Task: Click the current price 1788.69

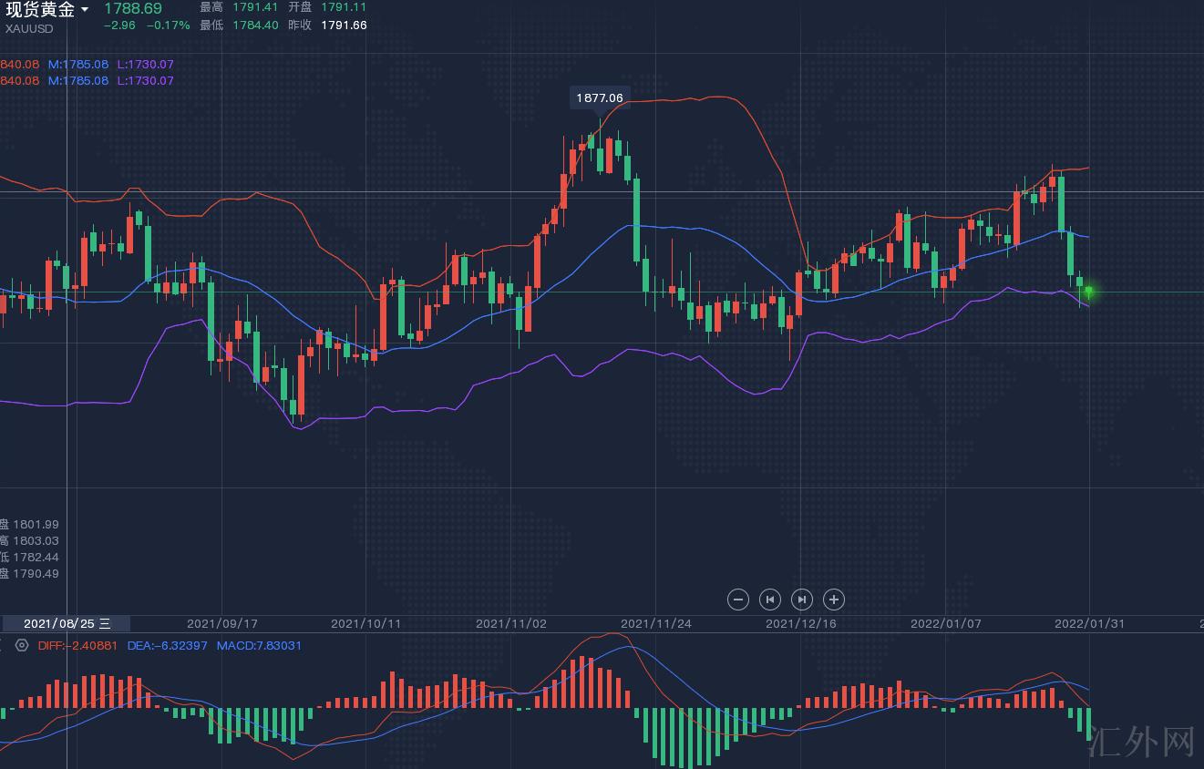Action: click(x=132, y=8)
